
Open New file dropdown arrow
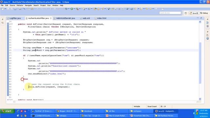click(5, 9)
